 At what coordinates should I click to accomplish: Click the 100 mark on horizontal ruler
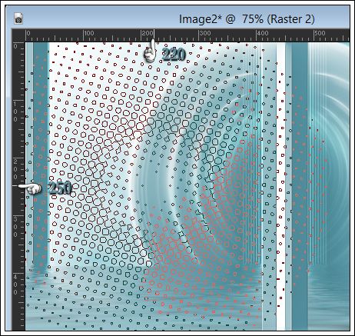click(x=88, y=33)
